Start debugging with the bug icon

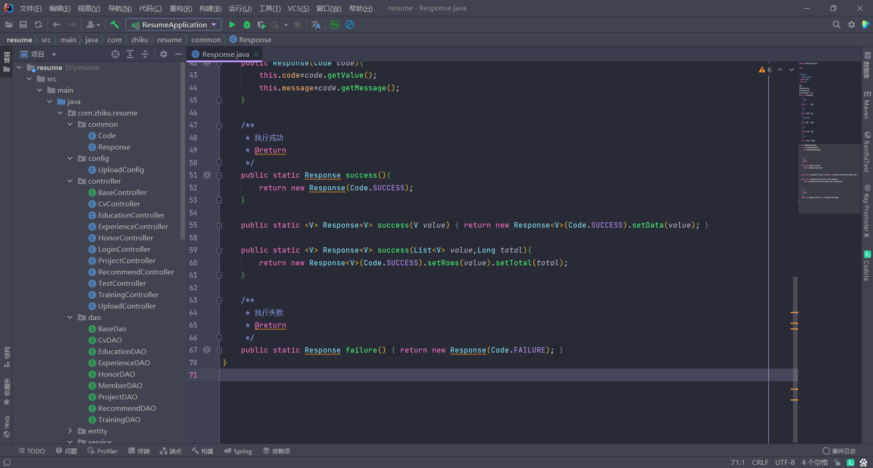247,25
